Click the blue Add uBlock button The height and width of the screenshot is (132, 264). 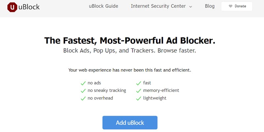pyautogui.click(x=130, y=122)
